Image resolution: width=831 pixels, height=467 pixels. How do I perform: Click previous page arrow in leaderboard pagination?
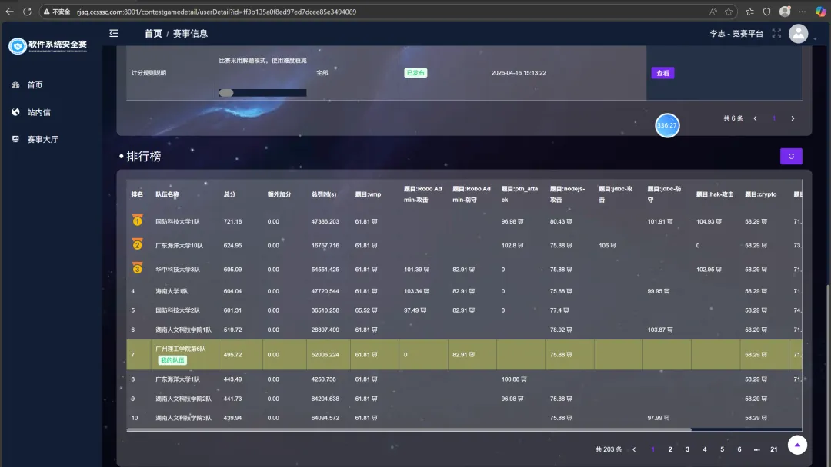click(634, 449)
